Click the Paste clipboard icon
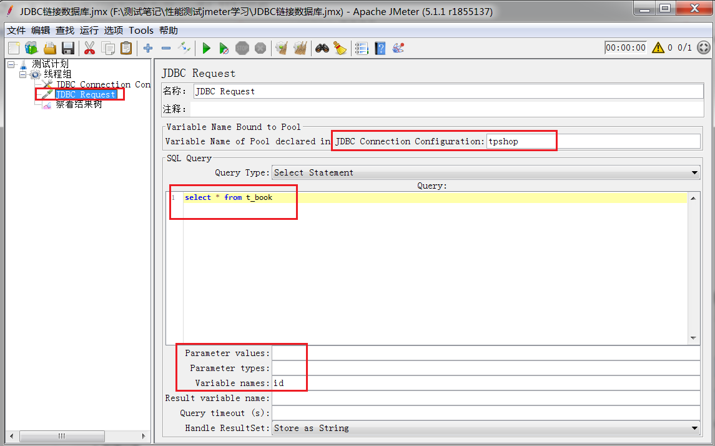This screenshot has height=446, width=715. pos(126,48)
